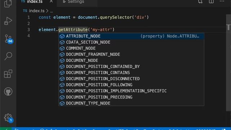Click the split editor icon

[x=211, y=1]
